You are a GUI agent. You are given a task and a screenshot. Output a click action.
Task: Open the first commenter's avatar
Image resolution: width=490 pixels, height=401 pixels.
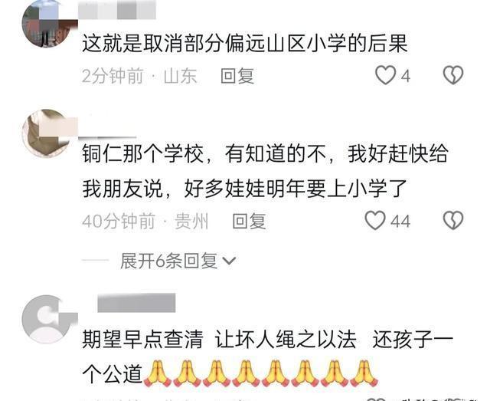click(47, 25)
